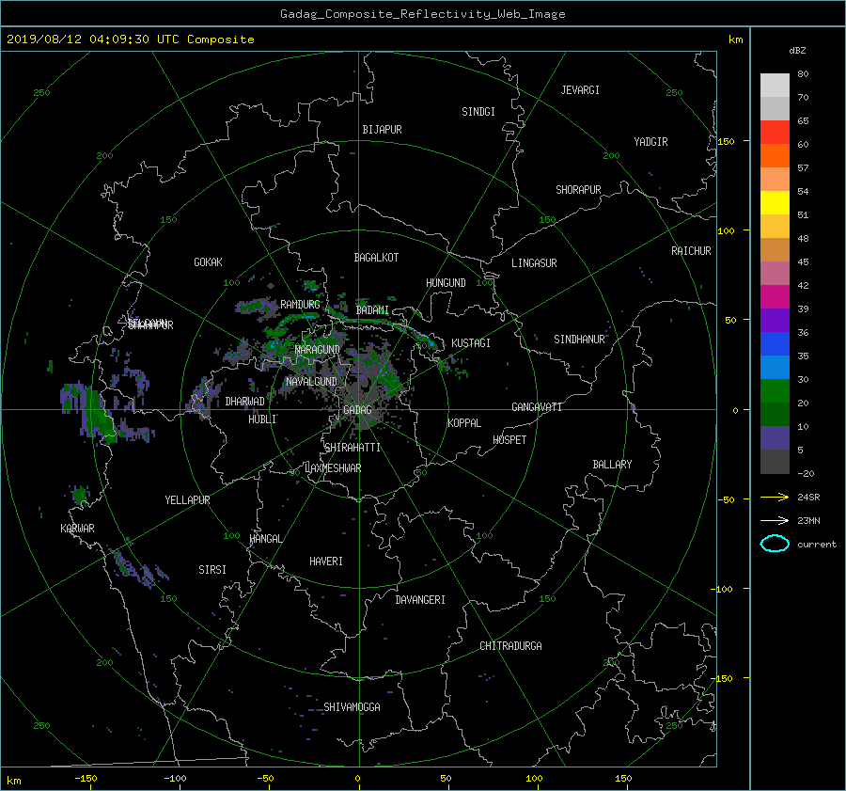Click the 'HANGAL' place name
Image resolution: width=846 pixels, height=791 pixels.
(x=266, y=539)
